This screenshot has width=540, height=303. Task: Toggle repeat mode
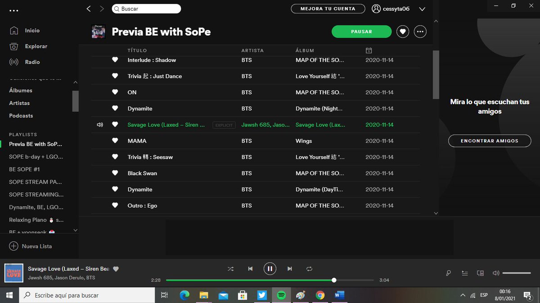click(x=309, y=268)
